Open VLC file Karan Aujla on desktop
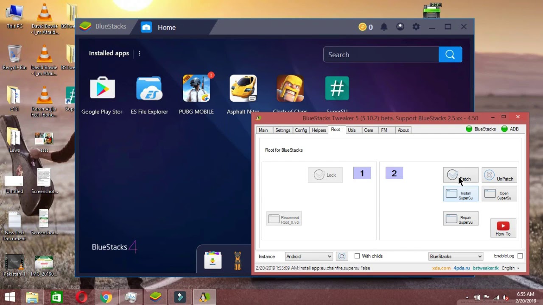Image resolution: width=543 pixels, height=305 pixels. pos(44,102)
